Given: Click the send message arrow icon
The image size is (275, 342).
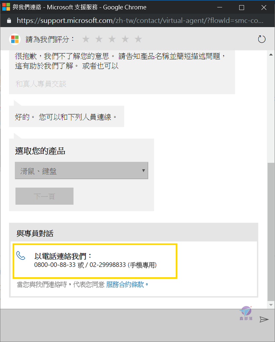Looking at the screenshot, I should pyautogui.click(x=264, y=319).
